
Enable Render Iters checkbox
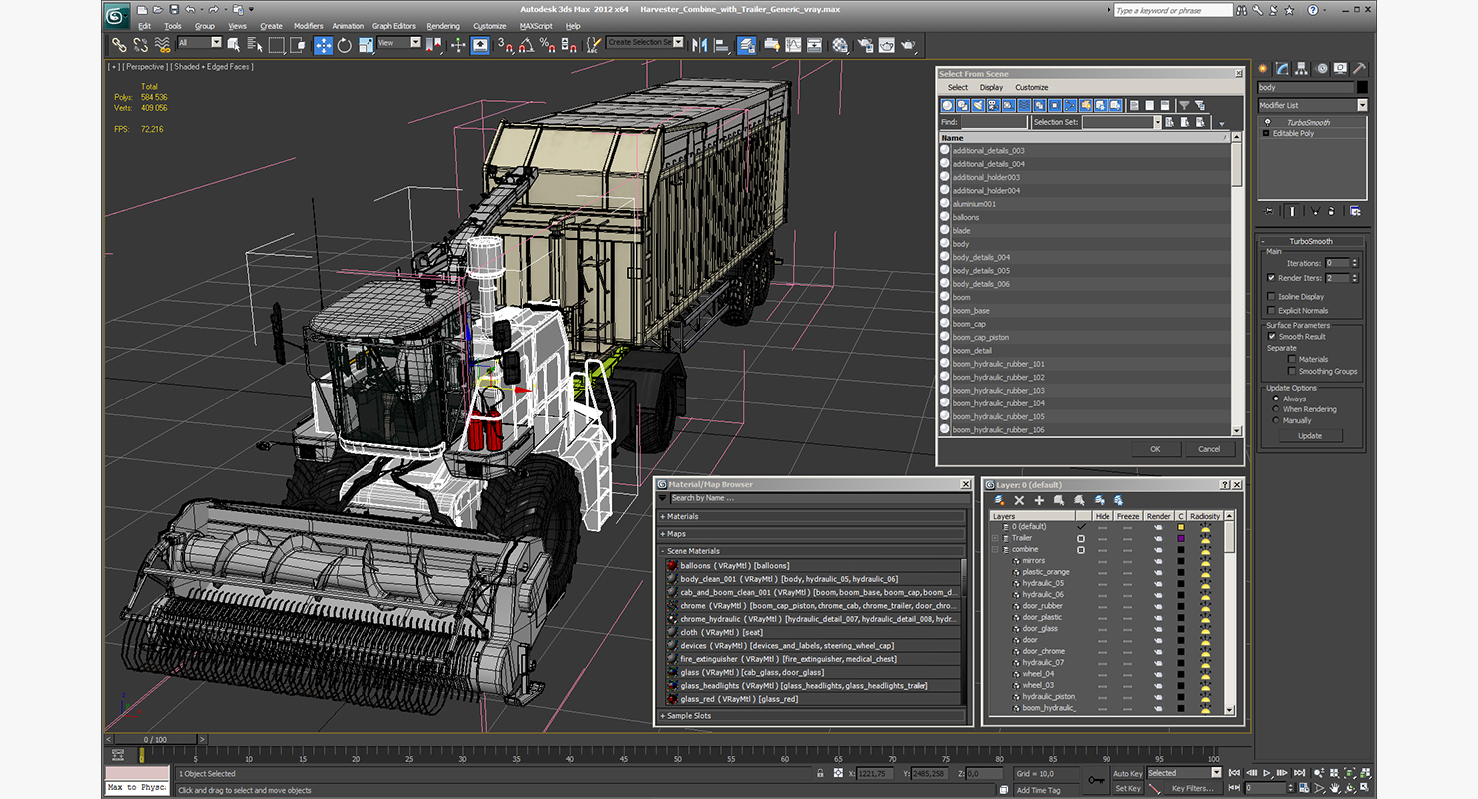coord(1271,278)
